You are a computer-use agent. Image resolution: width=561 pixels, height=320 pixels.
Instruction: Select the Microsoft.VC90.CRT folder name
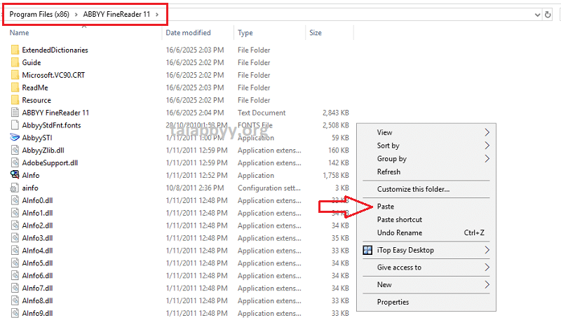54,75
